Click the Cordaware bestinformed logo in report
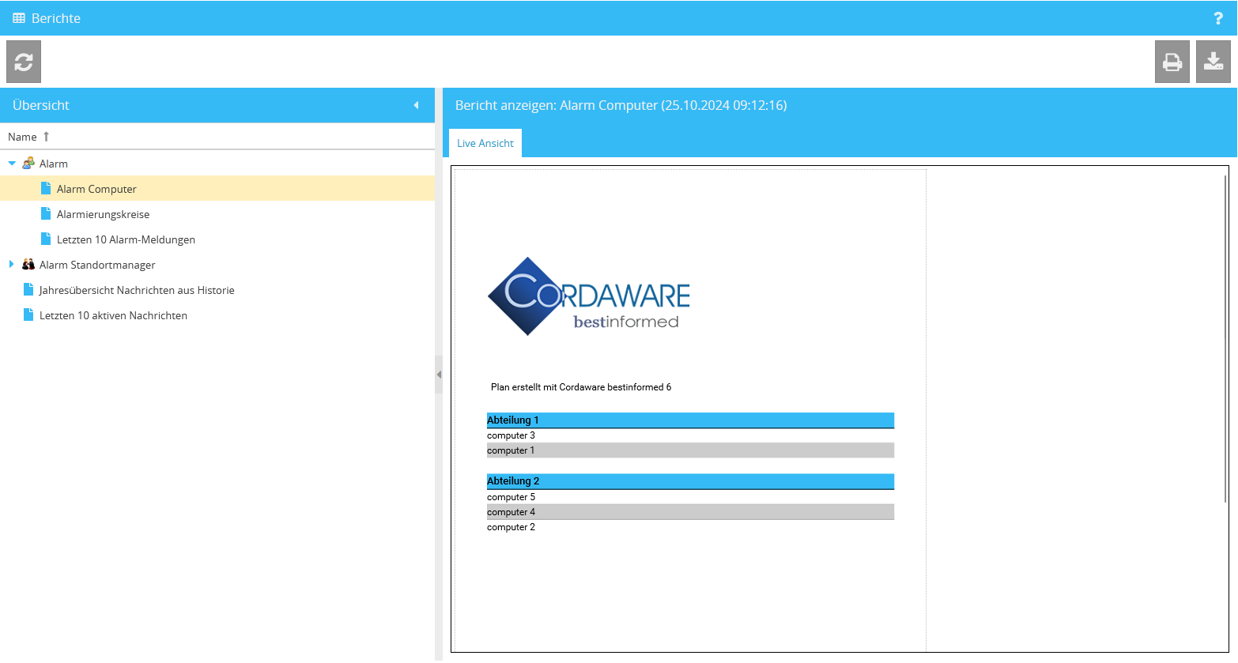The width and height of the screenshot is (1238, 663). point(589,296)
